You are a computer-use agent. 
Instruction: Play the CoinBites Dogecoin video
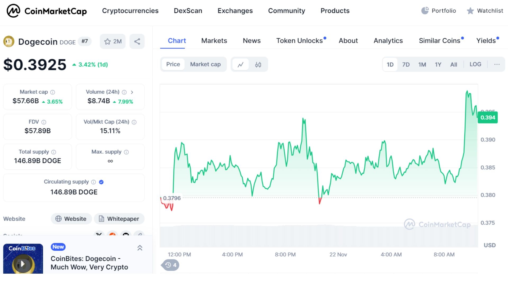(23, 263)
